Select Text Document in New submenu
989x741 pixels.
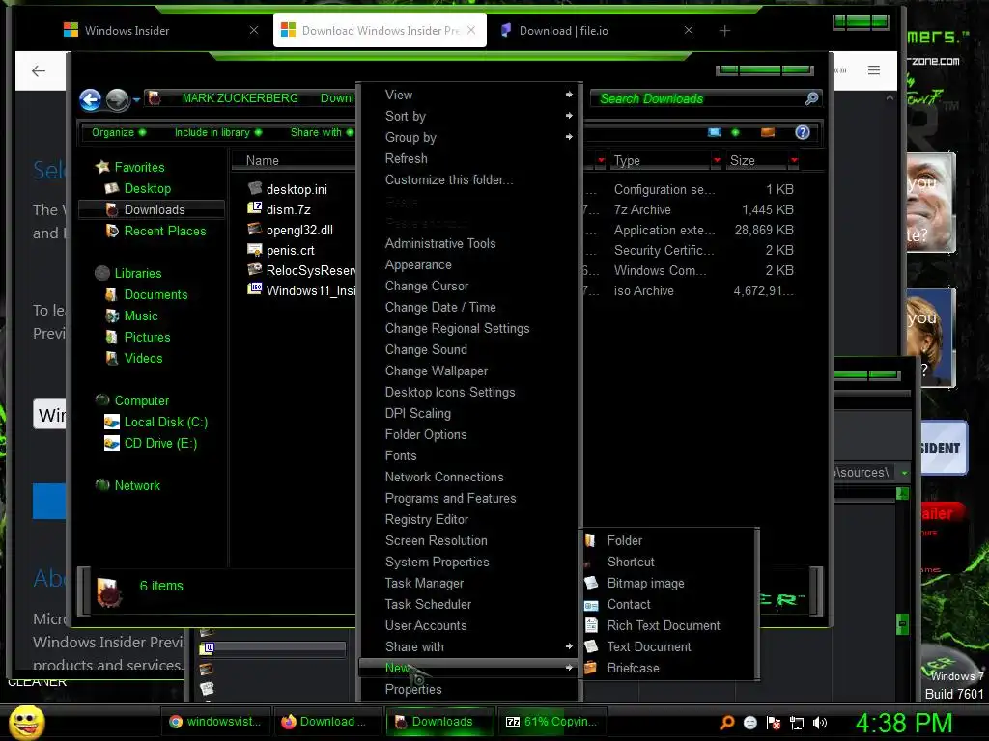pos(649,646)
